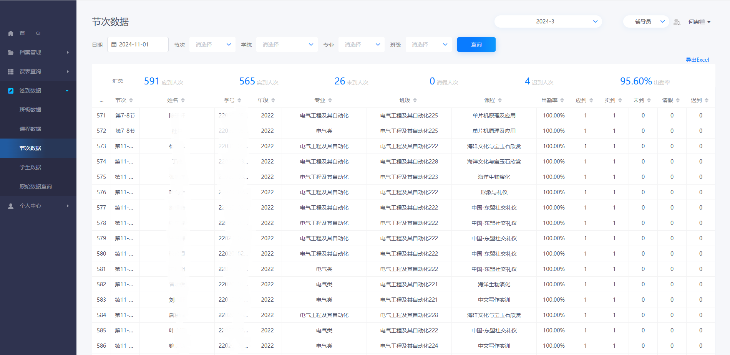Viewport: 730px width, 355px height.
Task: Go to 原始数据查询 menu item
Action: pyautogui.click(x=36, y=187)
